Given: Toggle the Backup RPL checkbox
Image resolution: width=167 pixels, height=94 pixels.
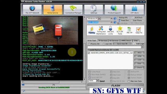Looking at the screenshot, I should 129,72.
